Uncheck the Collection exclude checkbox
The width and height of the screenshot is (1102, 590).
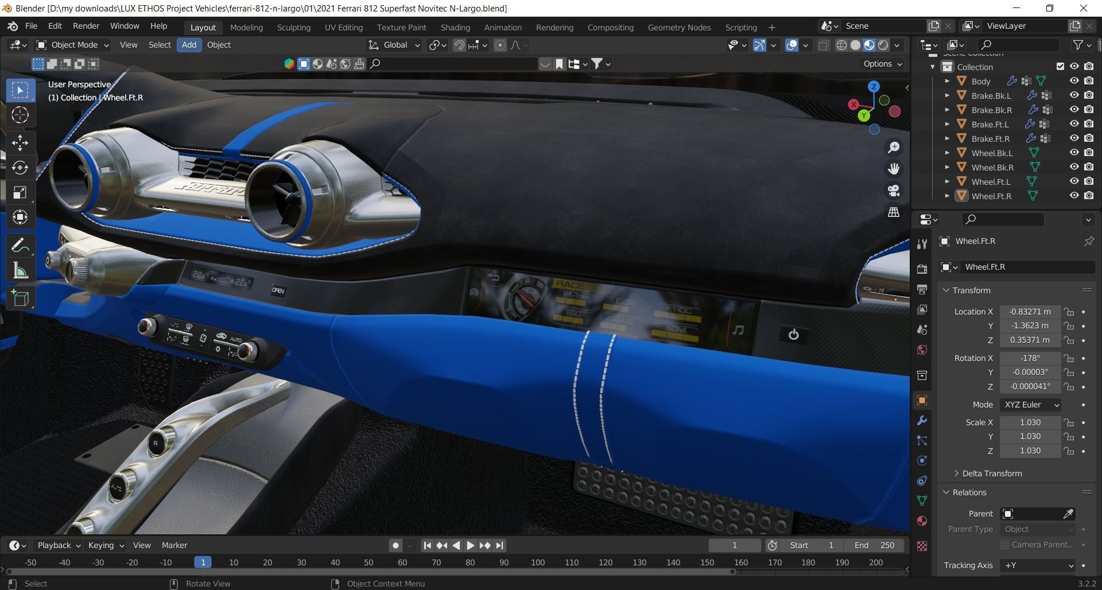pos(1060,67)
